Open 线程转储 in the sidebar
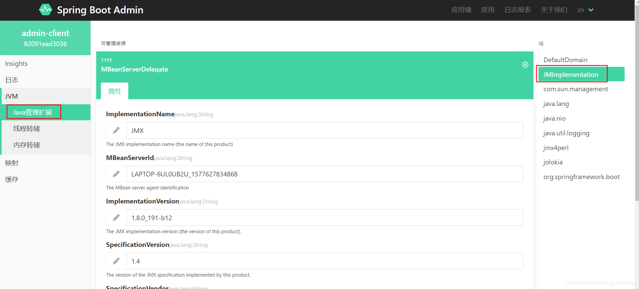Screen dimensions: 639x289 [27, 129]
